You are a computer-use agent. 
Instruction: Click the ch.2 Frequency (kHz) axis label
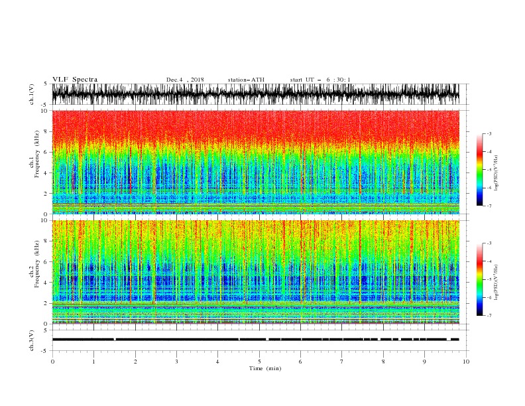pyautogui.click(x=34, y=263)
